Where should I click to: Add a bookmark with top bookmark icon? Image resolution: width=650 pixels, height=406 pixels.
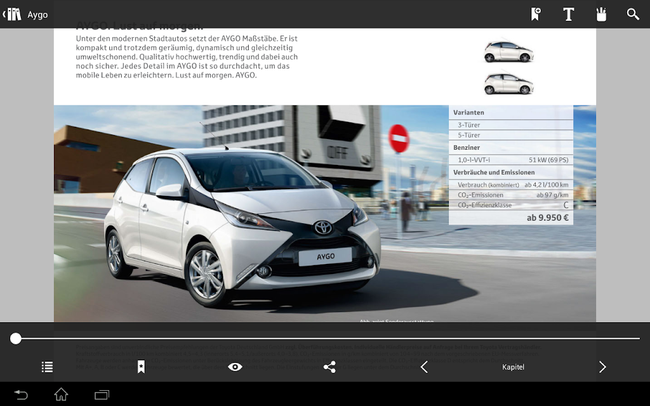[x=536, y=14]
